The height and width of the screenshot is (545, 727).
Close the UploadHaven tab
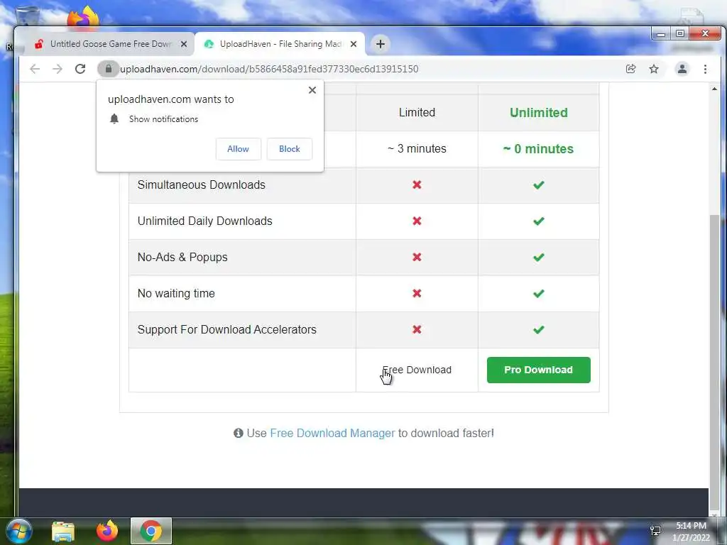pos(354,44)
